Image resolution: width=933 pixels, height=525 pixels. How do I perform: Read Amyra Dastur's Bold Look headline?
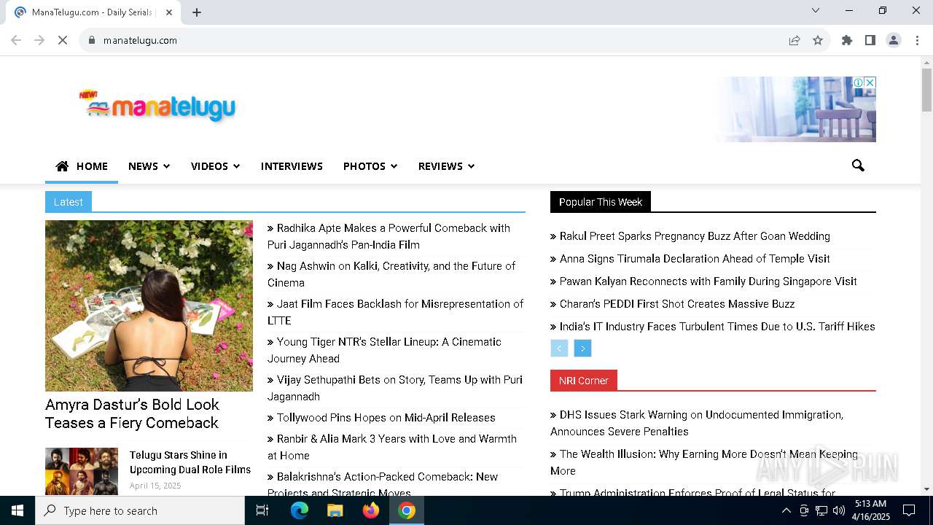pyautogui.click(x=133, y=413)
